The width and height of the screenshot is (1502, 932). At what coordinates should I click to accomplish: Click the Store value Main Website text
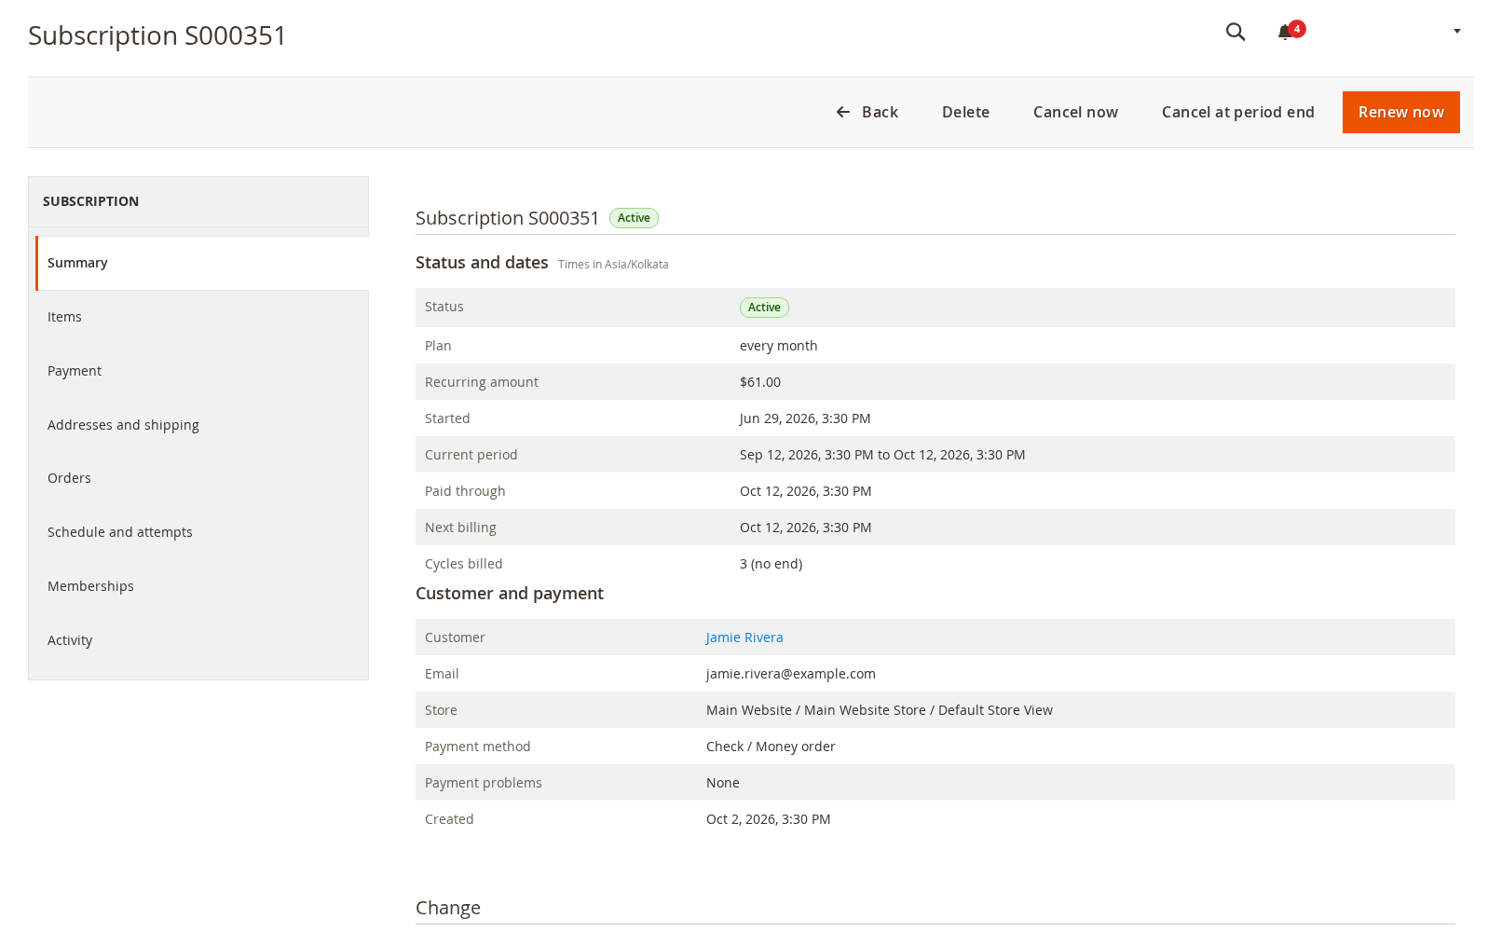(880, 710)
